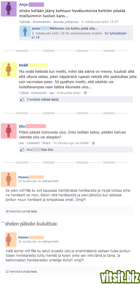Click Heidi's yellow profile avatar
Screen dimensions: 140x284
pyautogui.click(x=9, y=70)
